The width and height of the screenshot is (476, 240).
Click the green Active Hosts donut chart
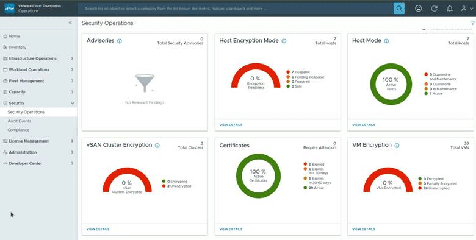tap(391, 84)
